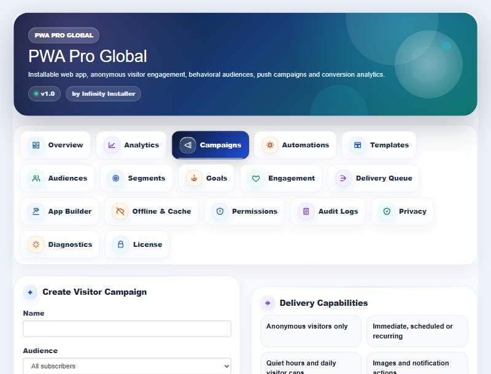
Task: Select the Anonymous visitors only card
Action: (x=311, y=331)
